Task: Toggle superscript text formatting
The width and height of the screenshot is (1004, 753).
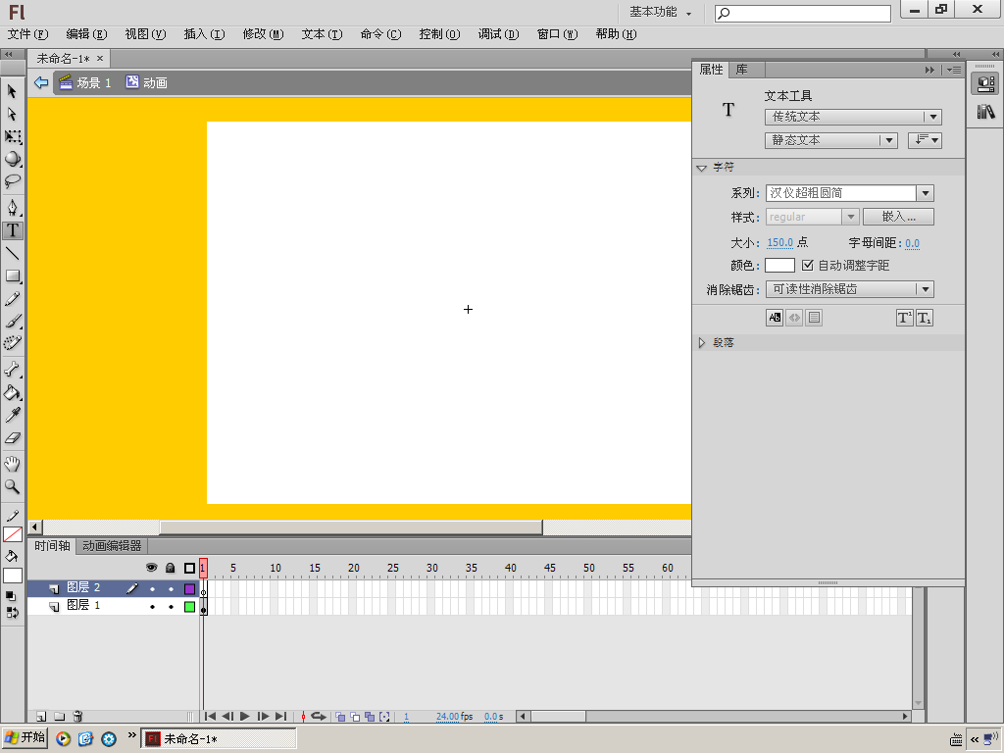Action: coord(904,318)
